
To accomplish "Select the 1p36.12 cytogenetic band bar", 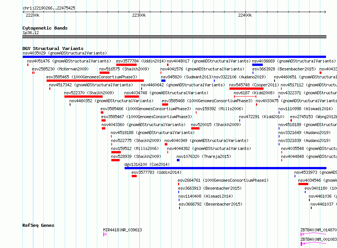I will coord(174,37).
